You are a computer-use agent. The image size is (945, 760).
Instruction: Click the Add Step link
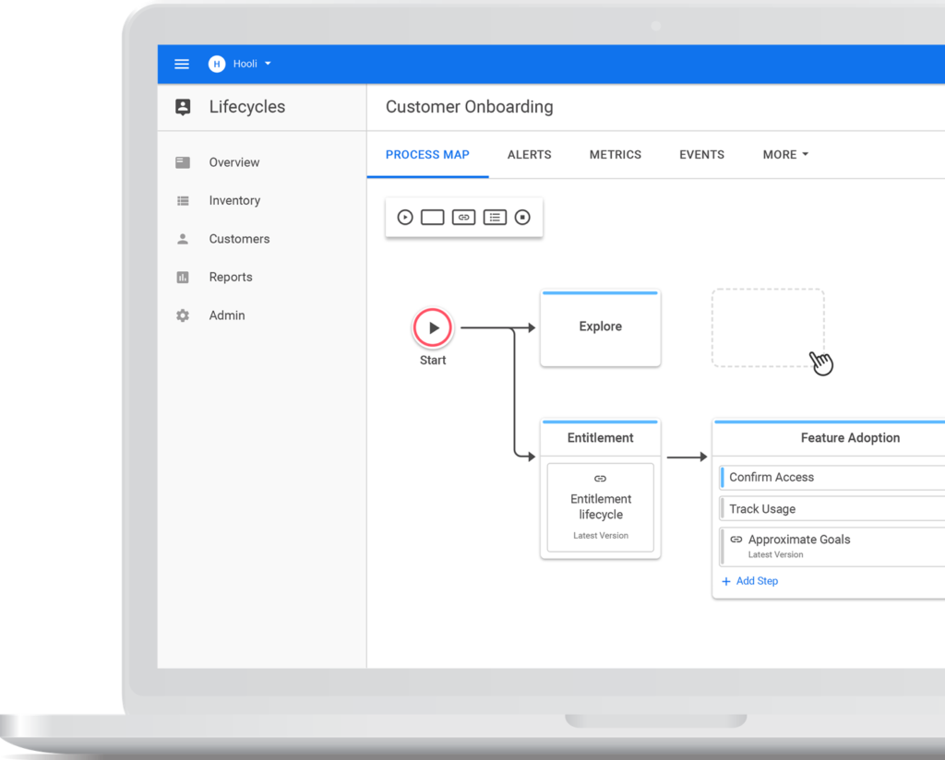coord(757,581)
